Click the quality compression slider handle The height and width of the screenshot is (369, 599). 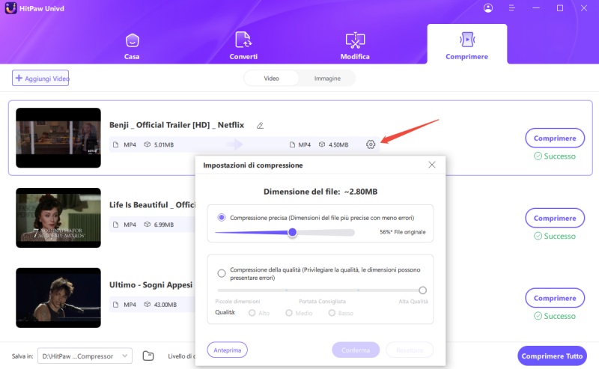tap(422, 290)
